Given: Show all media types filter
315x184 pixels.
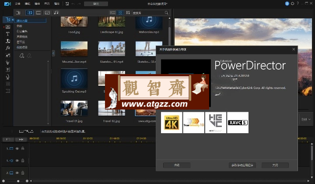Looking at the screenshot, I should [30, 13].
